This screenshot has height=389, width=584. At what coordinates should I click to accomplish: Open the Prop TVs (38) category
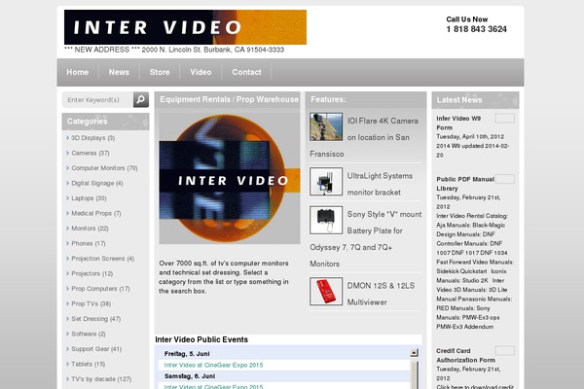[91, 303]
